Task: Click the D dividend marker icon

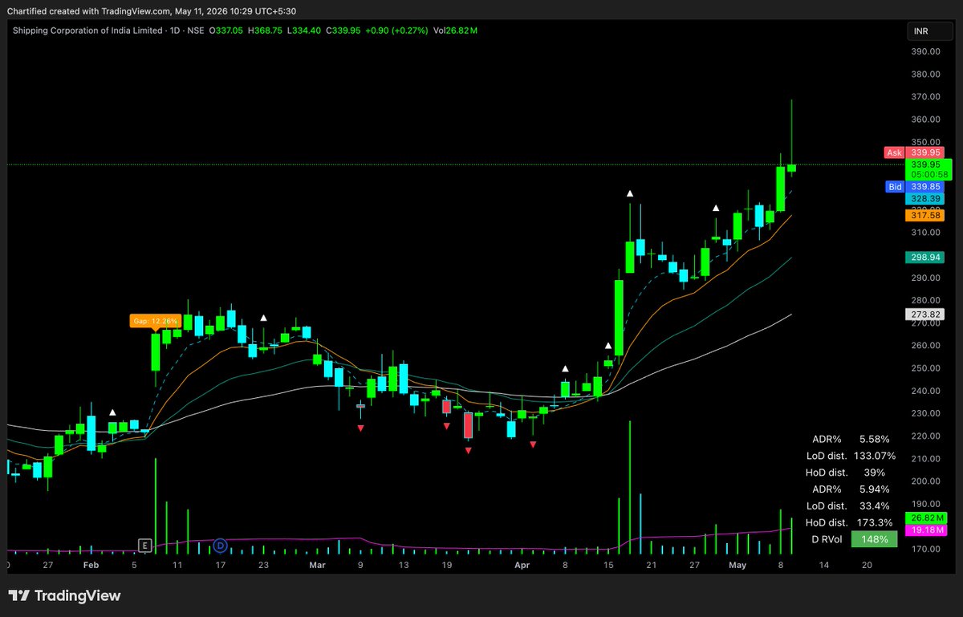Action: (x=221, y=546)
